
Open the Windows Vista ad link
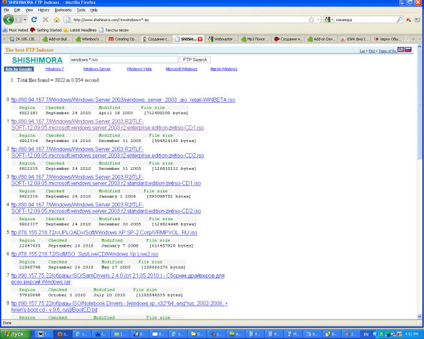[x=139, y=69]
